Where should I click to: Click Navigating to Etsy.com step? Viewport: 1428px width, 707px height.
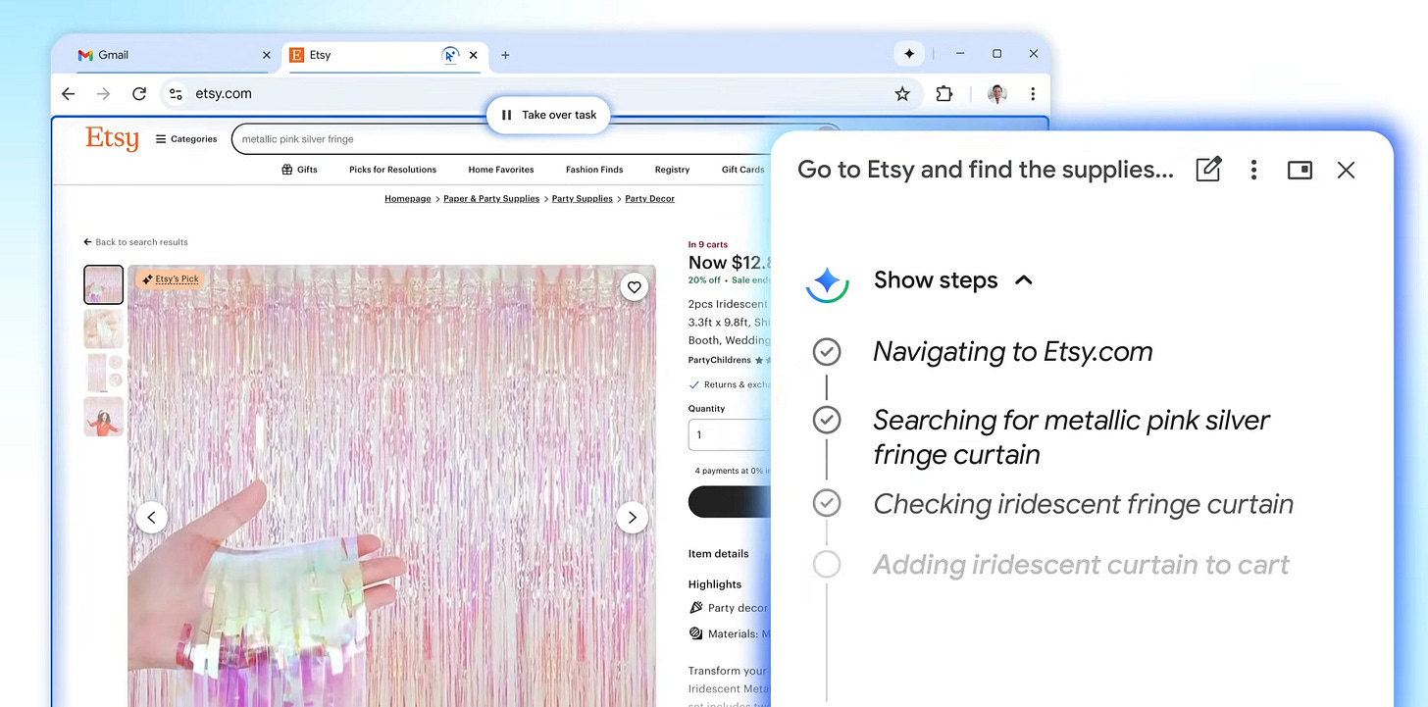coord(1013,352)
